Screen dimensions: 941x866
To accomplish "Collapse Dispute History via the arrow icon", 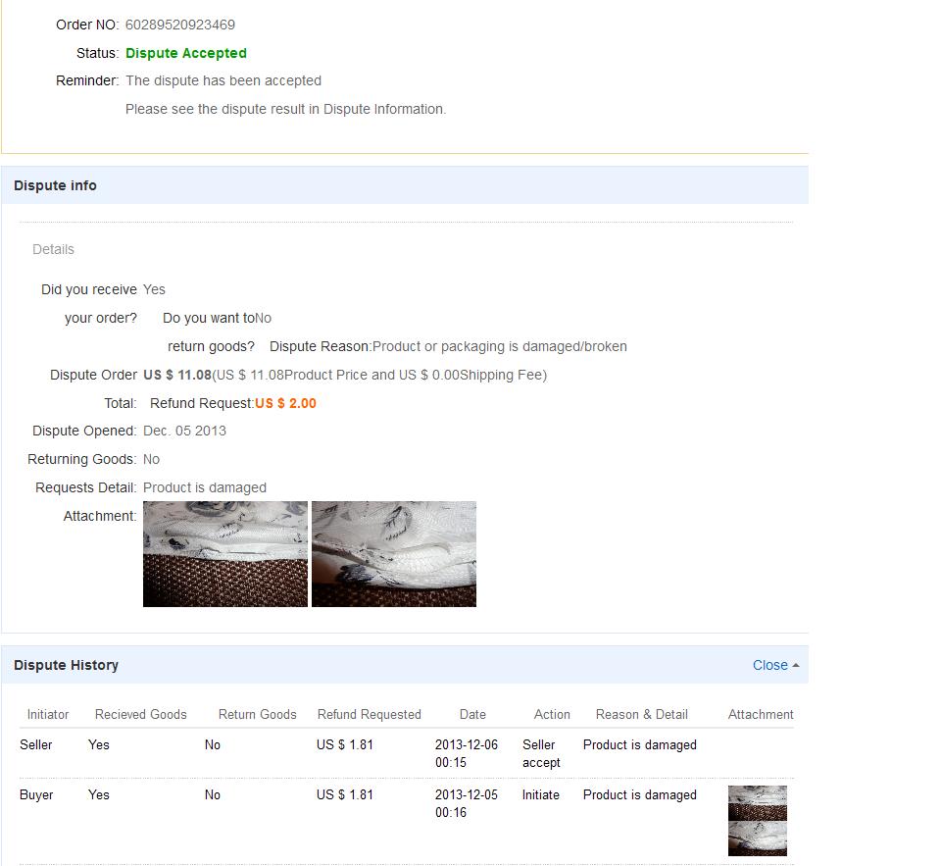I will click(796, 665).
